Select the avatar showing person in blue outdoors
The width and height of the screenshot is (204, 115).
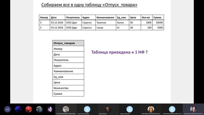pyautogui.click(x=39, y=109)
